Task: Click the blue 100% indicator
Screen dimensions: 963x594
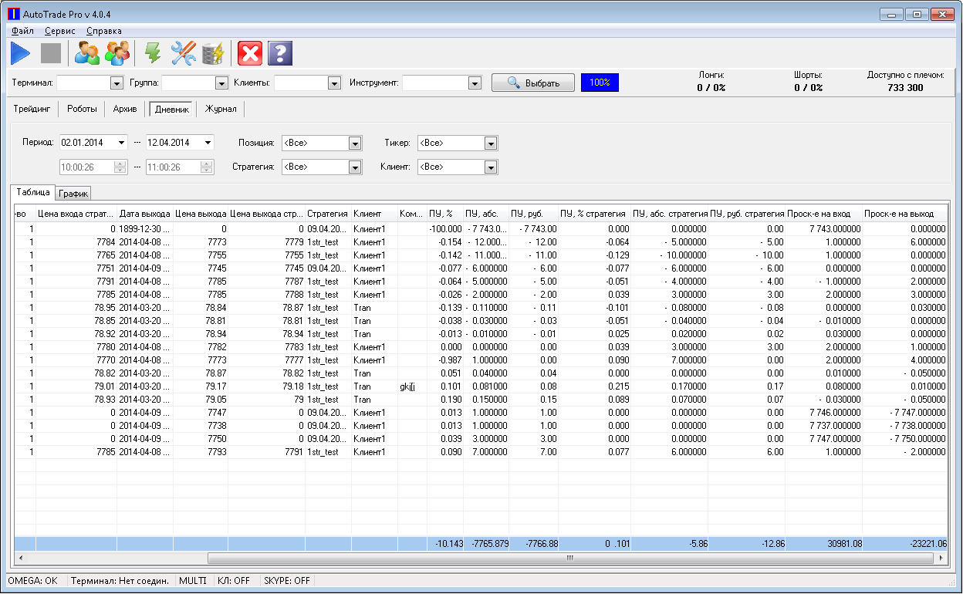Action: [600, 82]
